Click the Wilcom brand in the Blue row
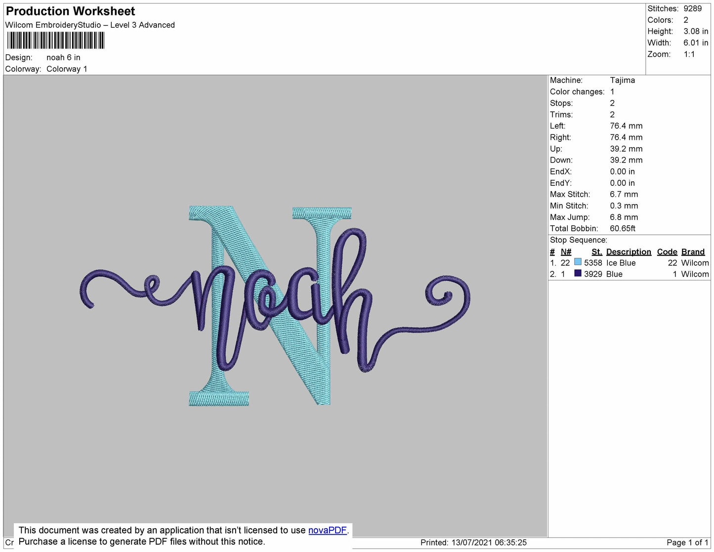The image size is (714, 552). coord(695,274)
